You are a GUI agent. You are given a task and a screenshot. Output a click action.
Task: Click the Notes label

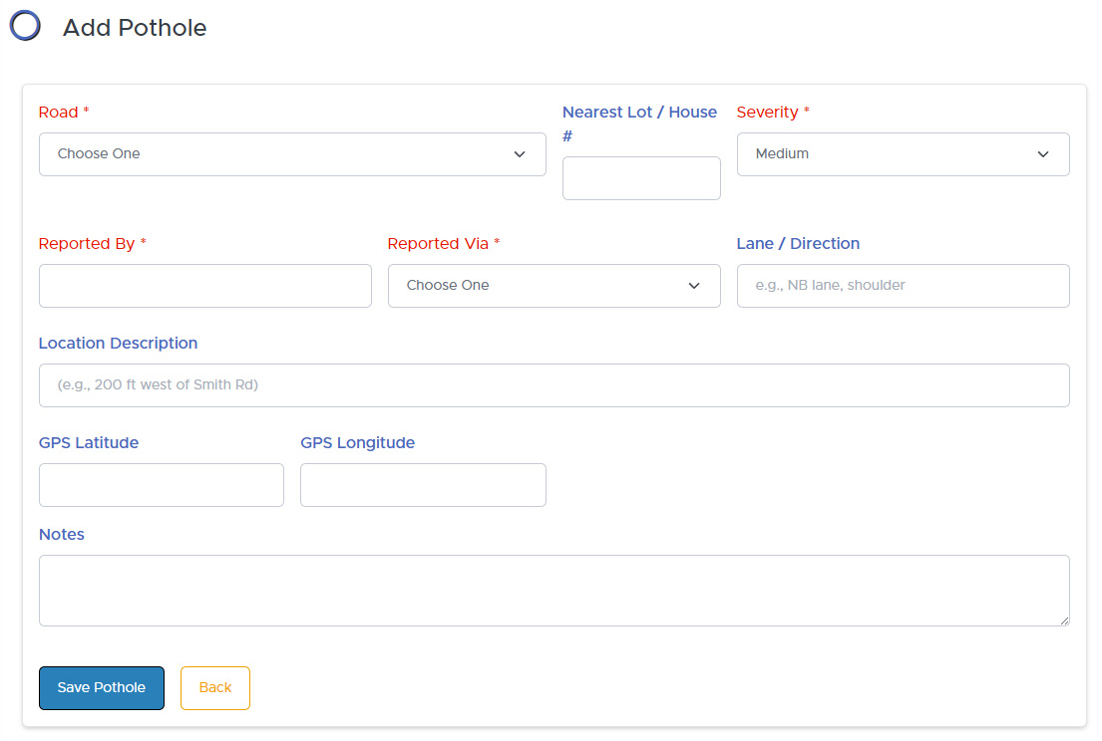click(x=62, y=535)
